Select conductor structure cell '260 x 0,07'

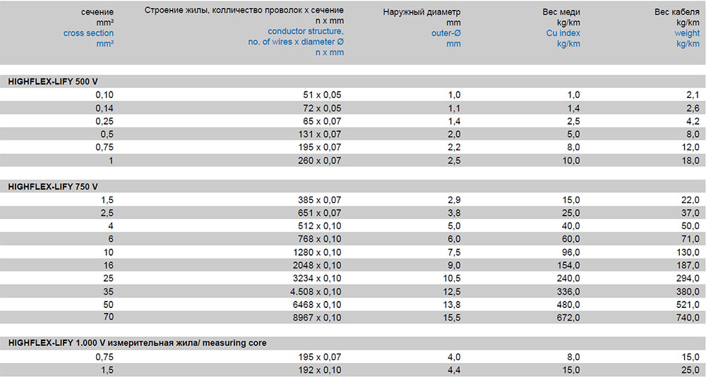click(320, 161)
